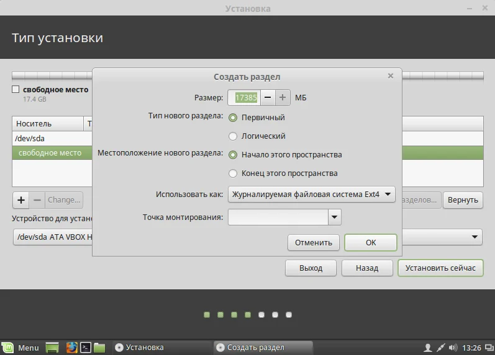Click Отменить in the create partition dialog
Viewport: 495px width, 355px height.
[314, 242]
